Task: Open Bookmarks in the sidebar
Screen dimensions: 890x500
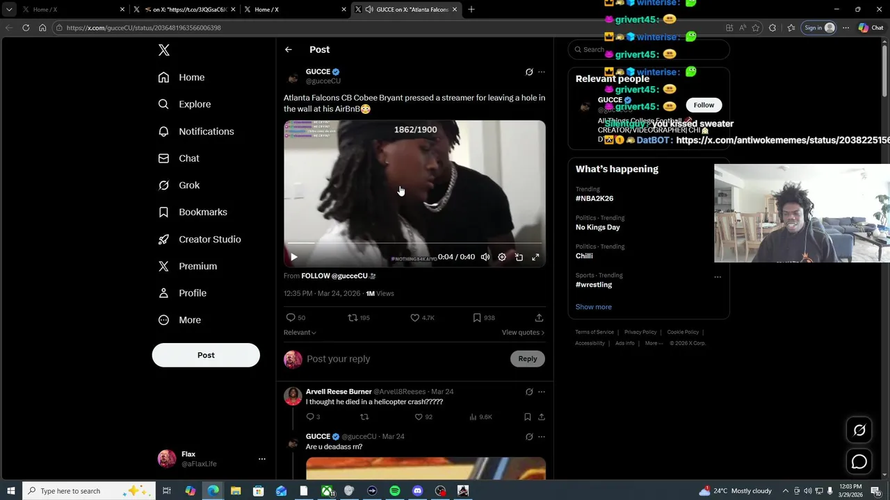Action: tap(193, 212)
